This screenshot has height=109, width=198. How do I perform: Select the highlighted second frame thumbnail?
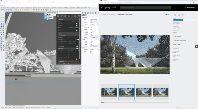(127, 92)
